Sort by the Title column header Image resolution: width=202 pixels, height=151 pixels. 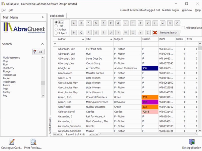pos(98,39)
